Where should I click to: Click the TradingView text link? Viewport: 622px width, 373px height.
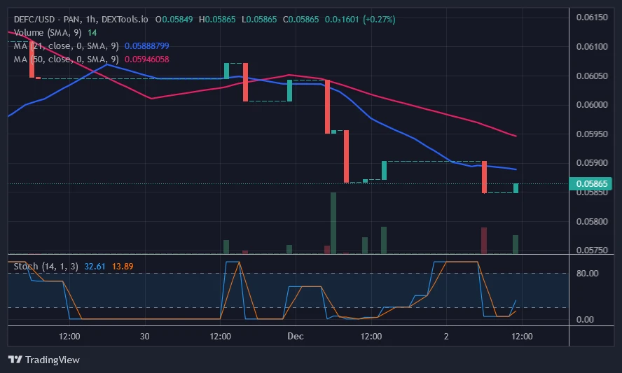click(x=52, y=360)
